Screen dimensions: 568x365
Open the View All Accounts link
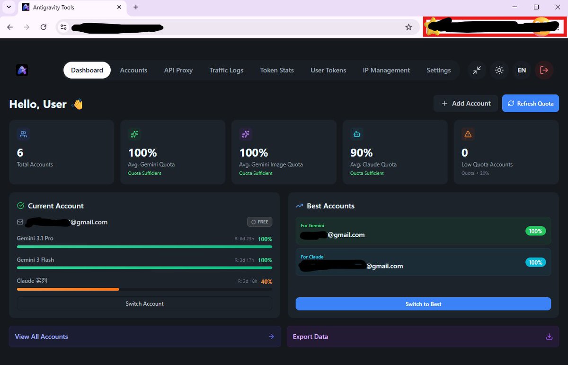pos(145,337)
